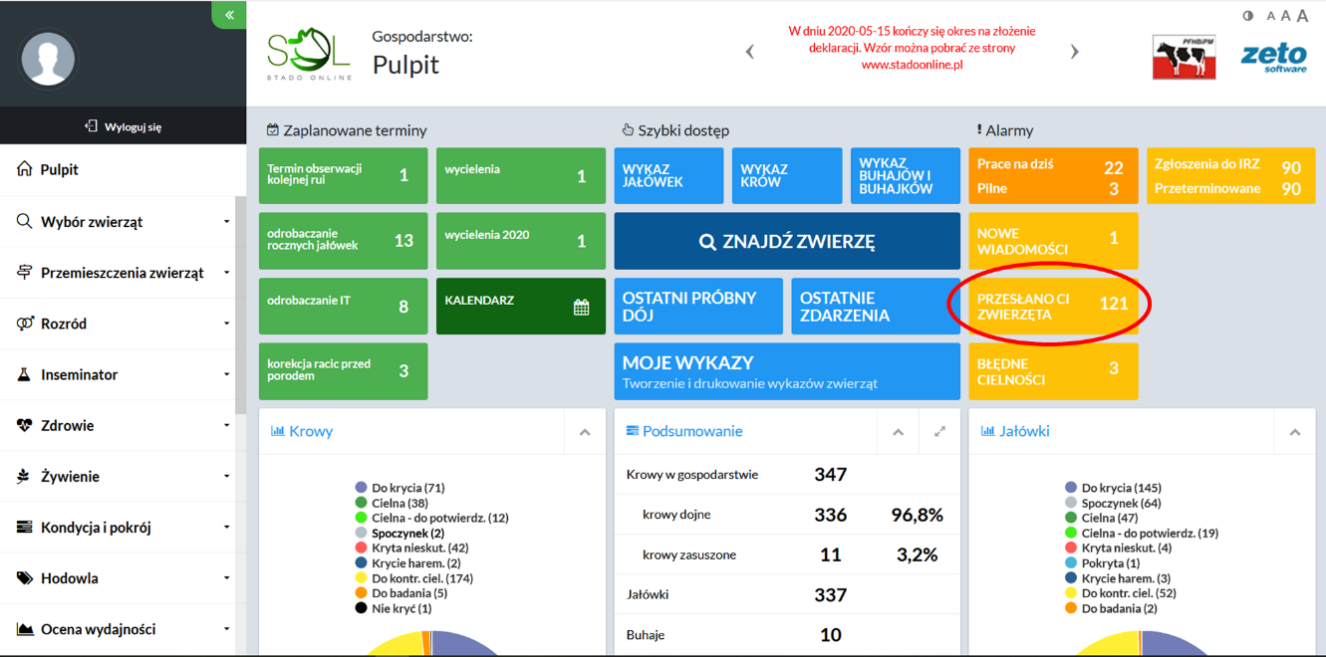Click the bar chart icon beside Jałówki
1326x657 pixels.
coord(988,431)
